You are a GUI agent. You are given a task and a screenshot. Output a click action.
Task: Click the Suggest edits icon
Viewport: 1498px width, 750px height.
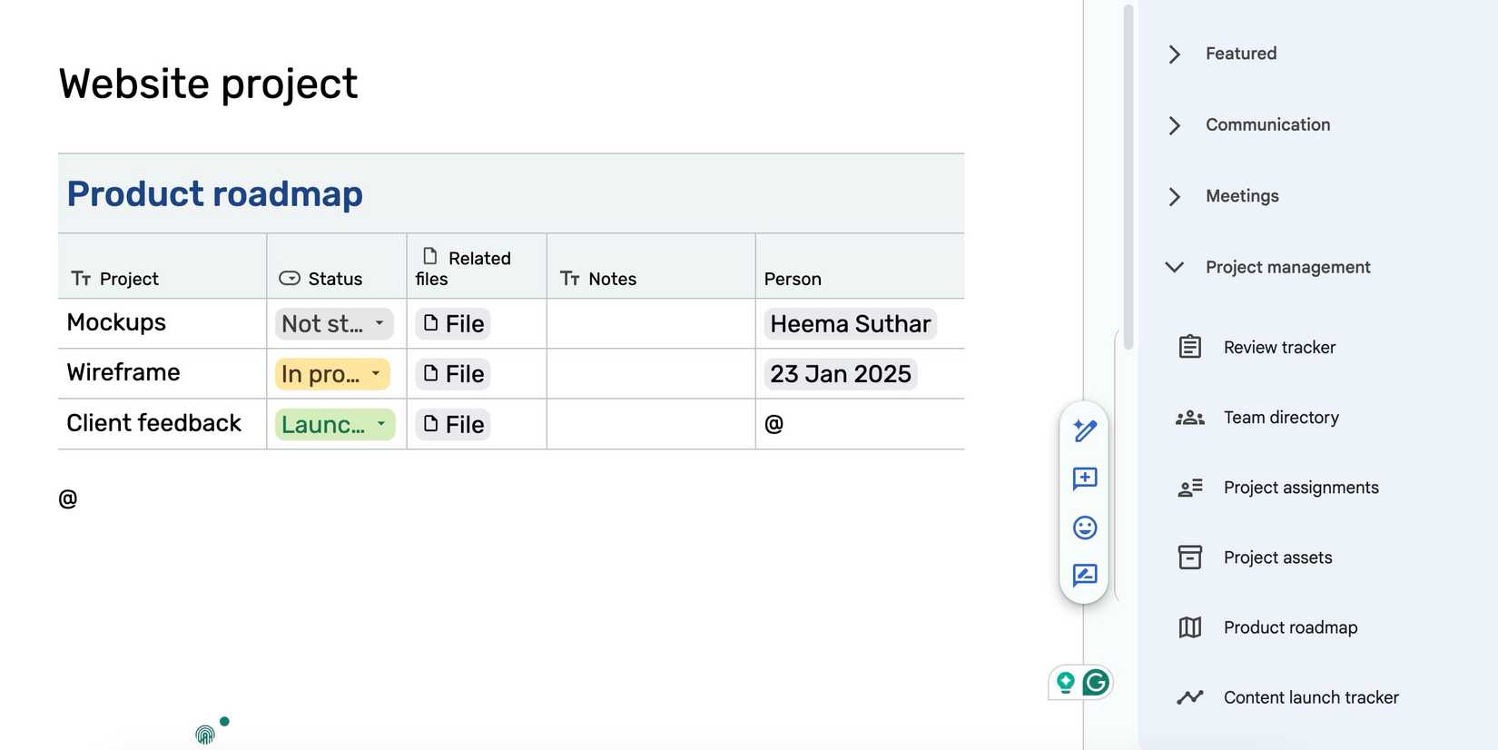(1084, 576)
